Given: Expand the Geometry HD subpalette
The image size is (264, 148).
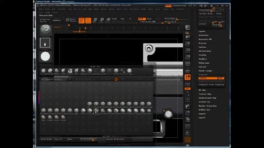Looking at the screenshot, I should [205, 39].
